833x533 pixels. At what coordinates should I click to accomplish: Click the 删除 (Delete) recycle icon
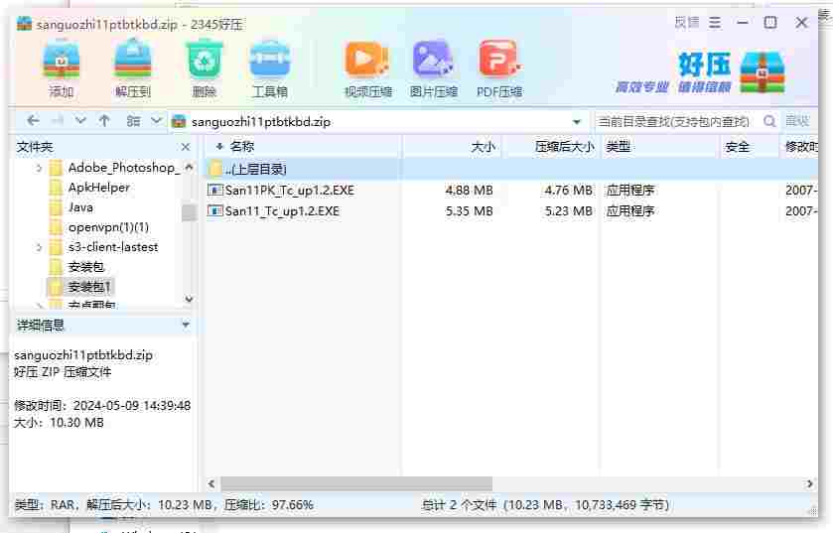tap(204, 69)
